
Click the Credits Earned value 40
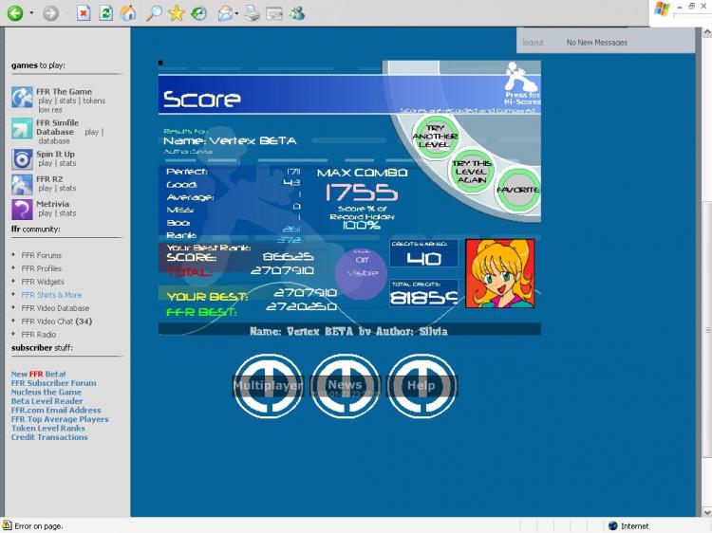click(423, 258)
